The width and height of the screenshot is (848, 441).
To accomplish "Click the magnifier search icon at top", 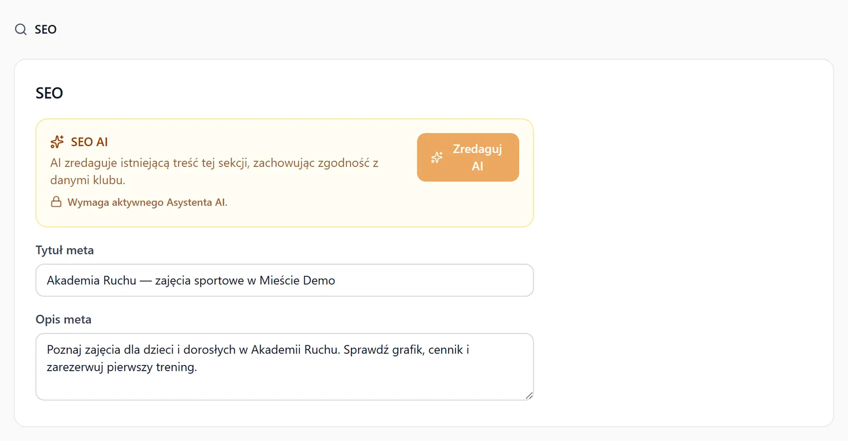I will pos(21,29).
